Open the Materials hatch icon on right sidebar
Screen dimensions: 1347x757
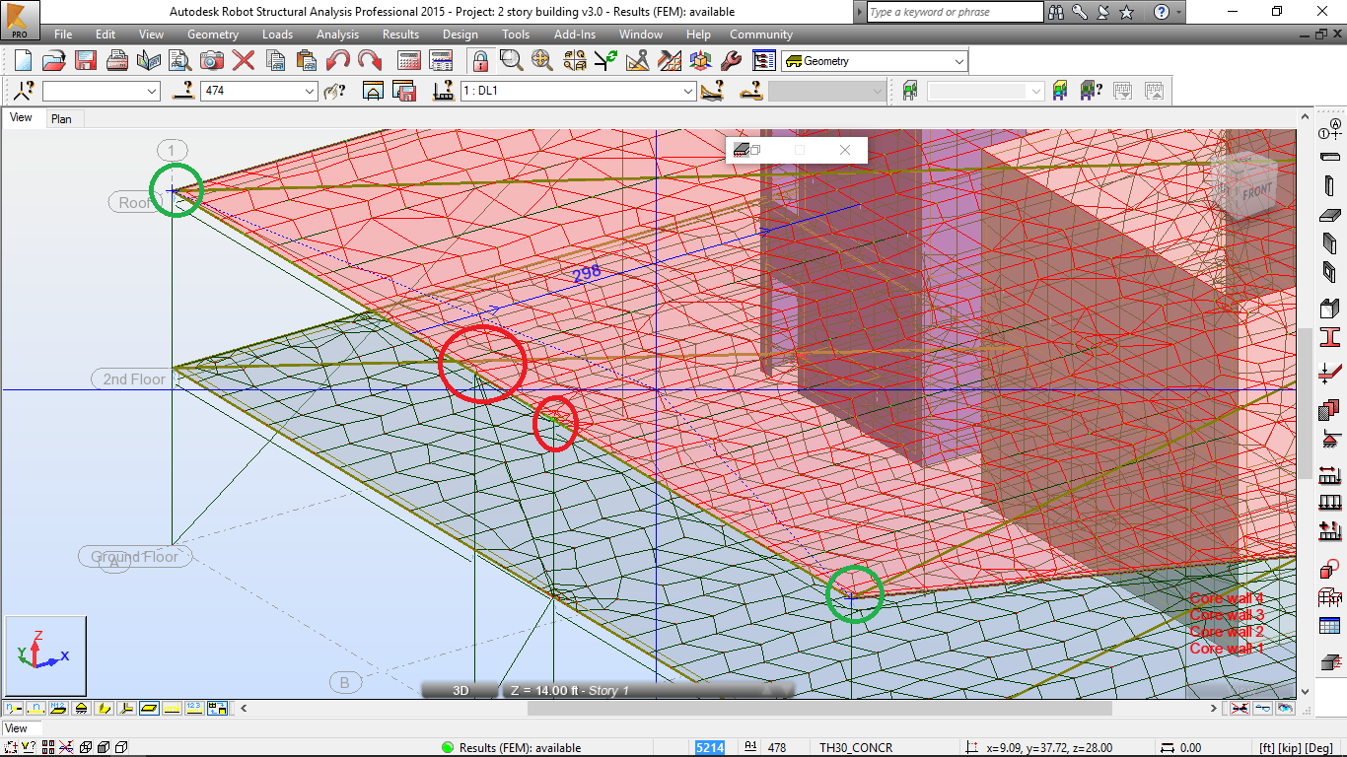[x=1327, y=409]
